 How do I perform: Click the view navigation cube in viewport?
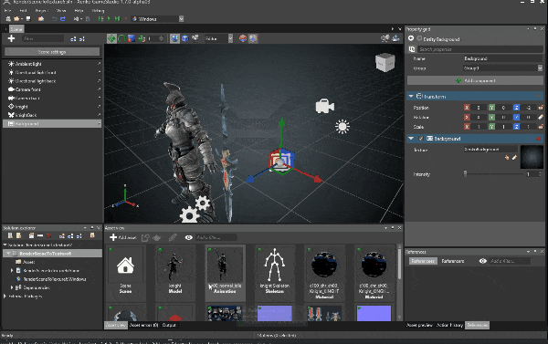coord(385,63)
